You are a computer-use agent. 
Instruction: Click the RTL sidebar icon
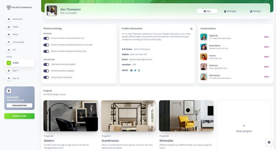tap(9, 50)
